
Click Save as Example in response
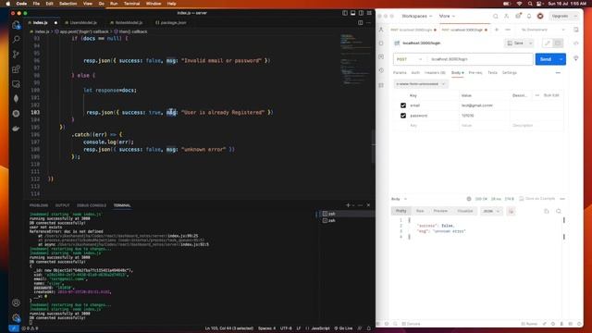point(536,199)
